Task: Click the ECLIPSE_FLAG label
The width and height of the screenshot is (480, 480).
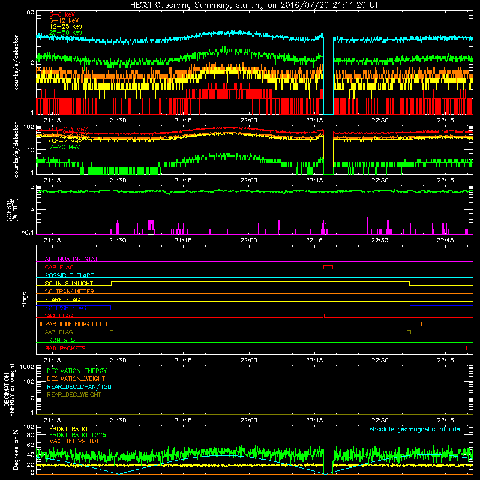Action: pyautogui.click(x=65, y=308)
